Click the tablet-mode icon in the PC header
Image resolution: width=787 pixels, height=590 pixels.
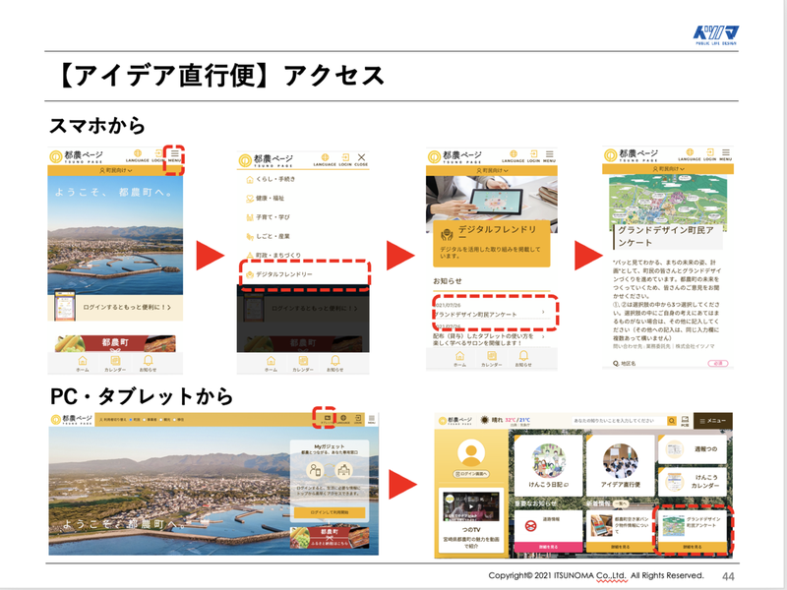click(x=328, y=419)
